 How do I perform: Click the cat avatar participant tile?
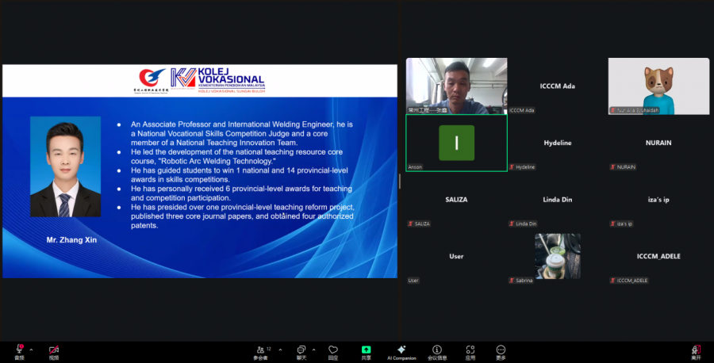pos(658,86)
